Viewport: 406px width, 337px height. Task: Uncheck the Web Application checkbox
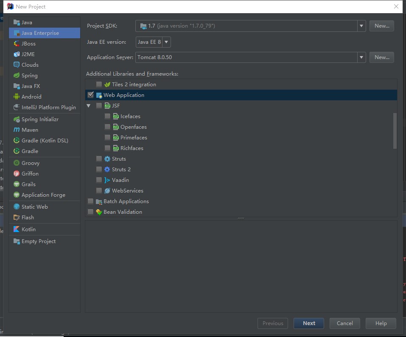[x=90, y=95]
